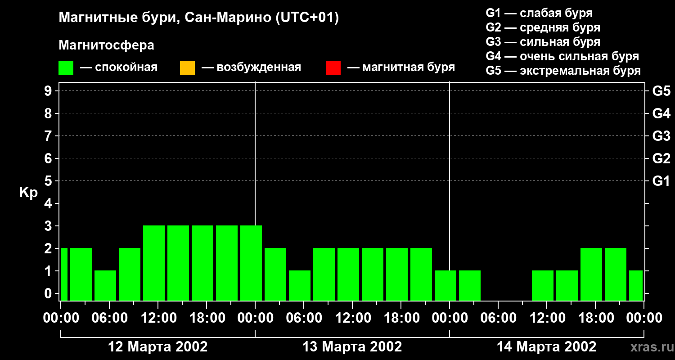Image resolution: width=675 pixels, height=360 pixels.
Task: Click the '— спокойная' legend label
Action: 119,67
